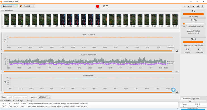Open the VERBOSE log level dropdown
207x110 pixels.
pos(45,97)
